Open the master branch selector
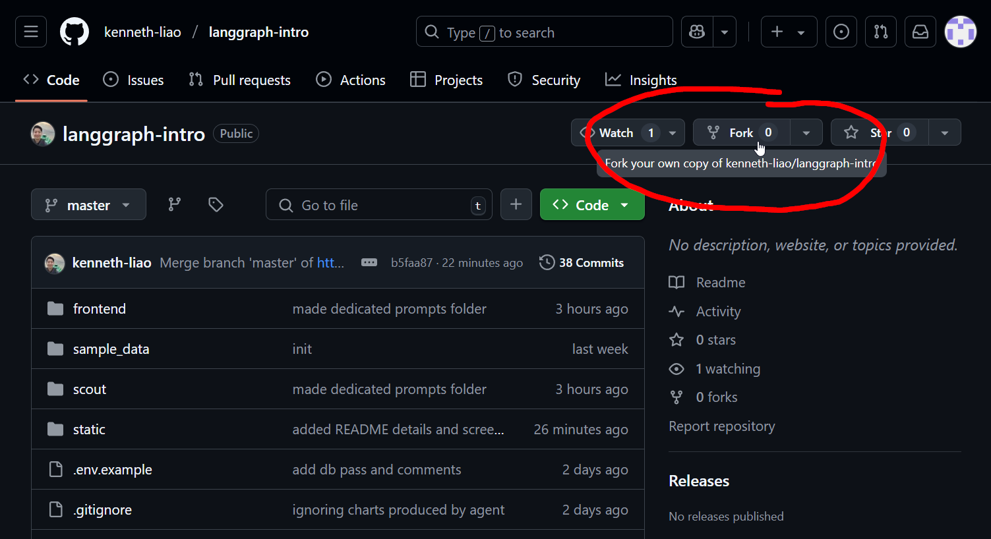Image resolution: width=991 pixels, height=539 pixels. pos(88,205)
